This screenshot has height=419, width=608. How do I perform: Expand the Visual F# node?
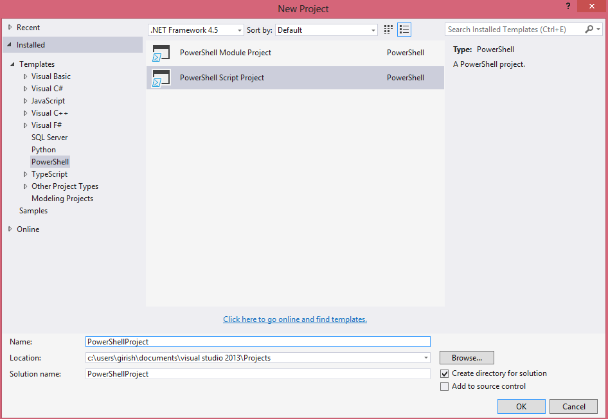[25, 125]
